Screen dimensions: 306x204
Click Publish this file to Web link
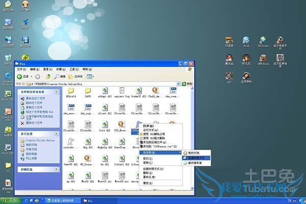pyautogui.click(x=37, y=112)
